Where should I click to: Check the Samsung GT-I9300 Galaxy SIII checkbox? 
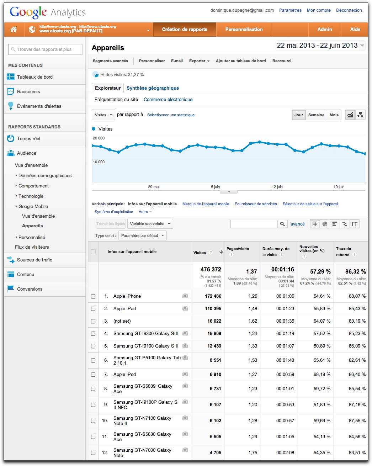click(93, 334)
